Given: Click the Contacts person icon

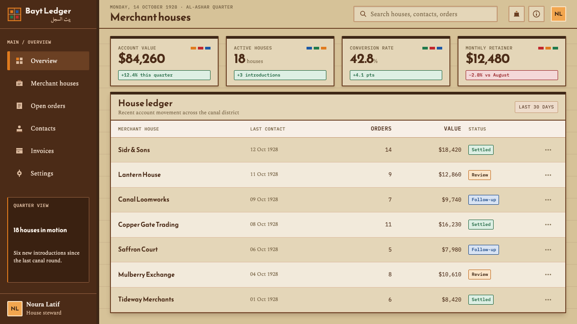Looking at the screenshot, I should point(19,128).
